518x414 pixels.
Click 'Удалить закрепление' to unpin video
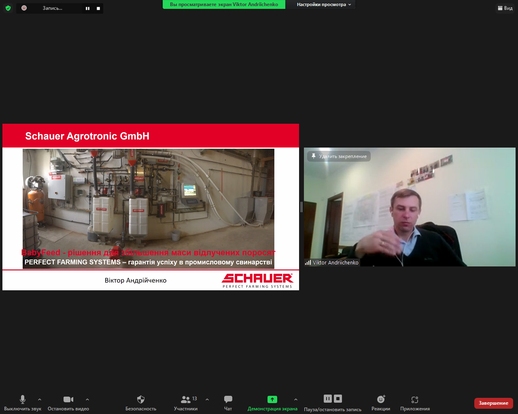pyautogui.click(x=339, y=156)
